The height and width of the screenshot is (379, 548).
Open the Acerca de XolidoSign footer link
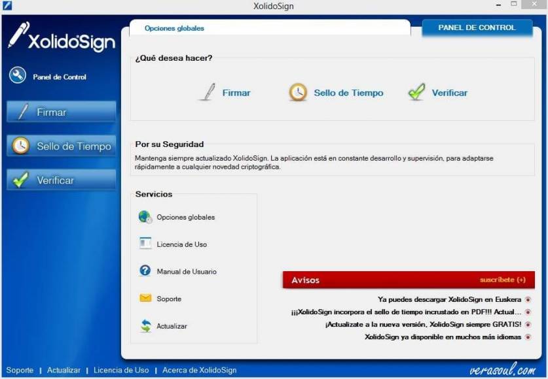pos(199,370)
